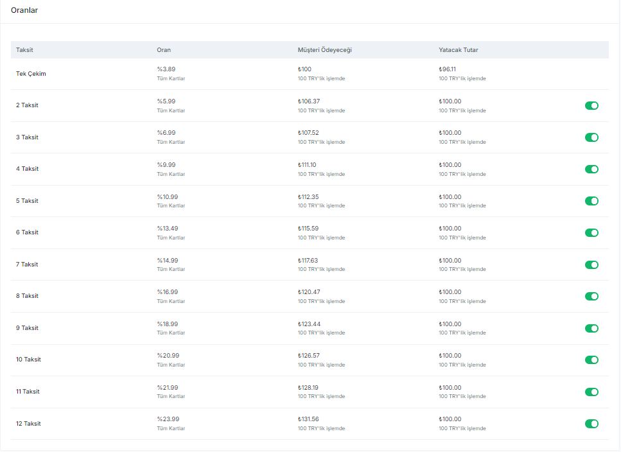Click the %20.99 rate value
Screen dimensions: 621x452
point(168,356)
